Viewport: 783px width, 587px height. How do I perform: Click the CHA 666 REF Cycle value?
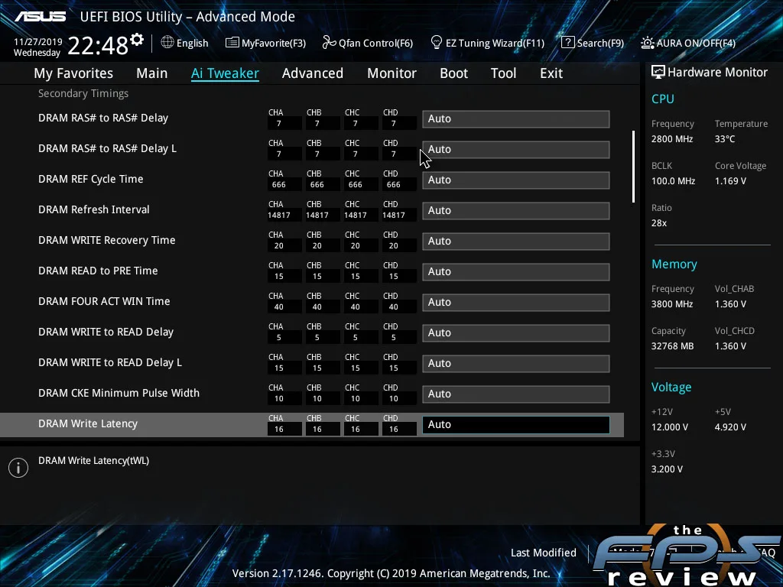(x=278, y=185)
